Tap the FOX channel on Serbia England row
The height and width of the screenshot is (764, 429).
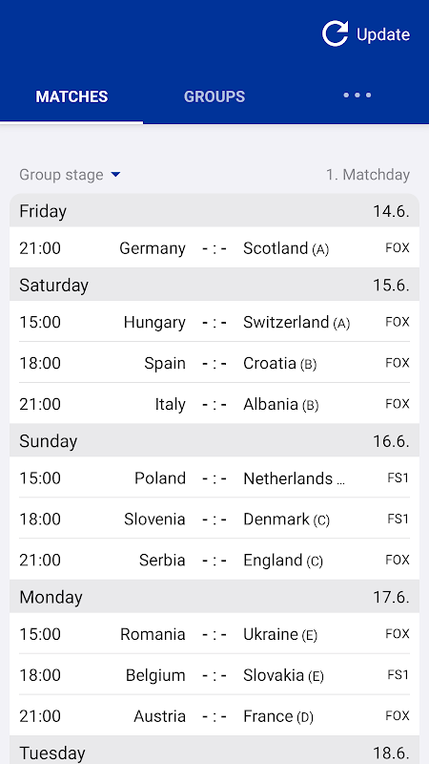398,560
